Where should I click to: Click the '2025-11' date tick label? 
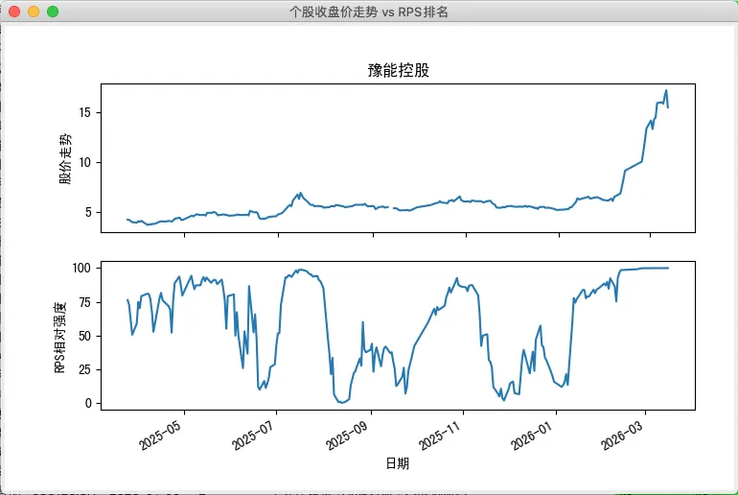(x=440, y=434)
